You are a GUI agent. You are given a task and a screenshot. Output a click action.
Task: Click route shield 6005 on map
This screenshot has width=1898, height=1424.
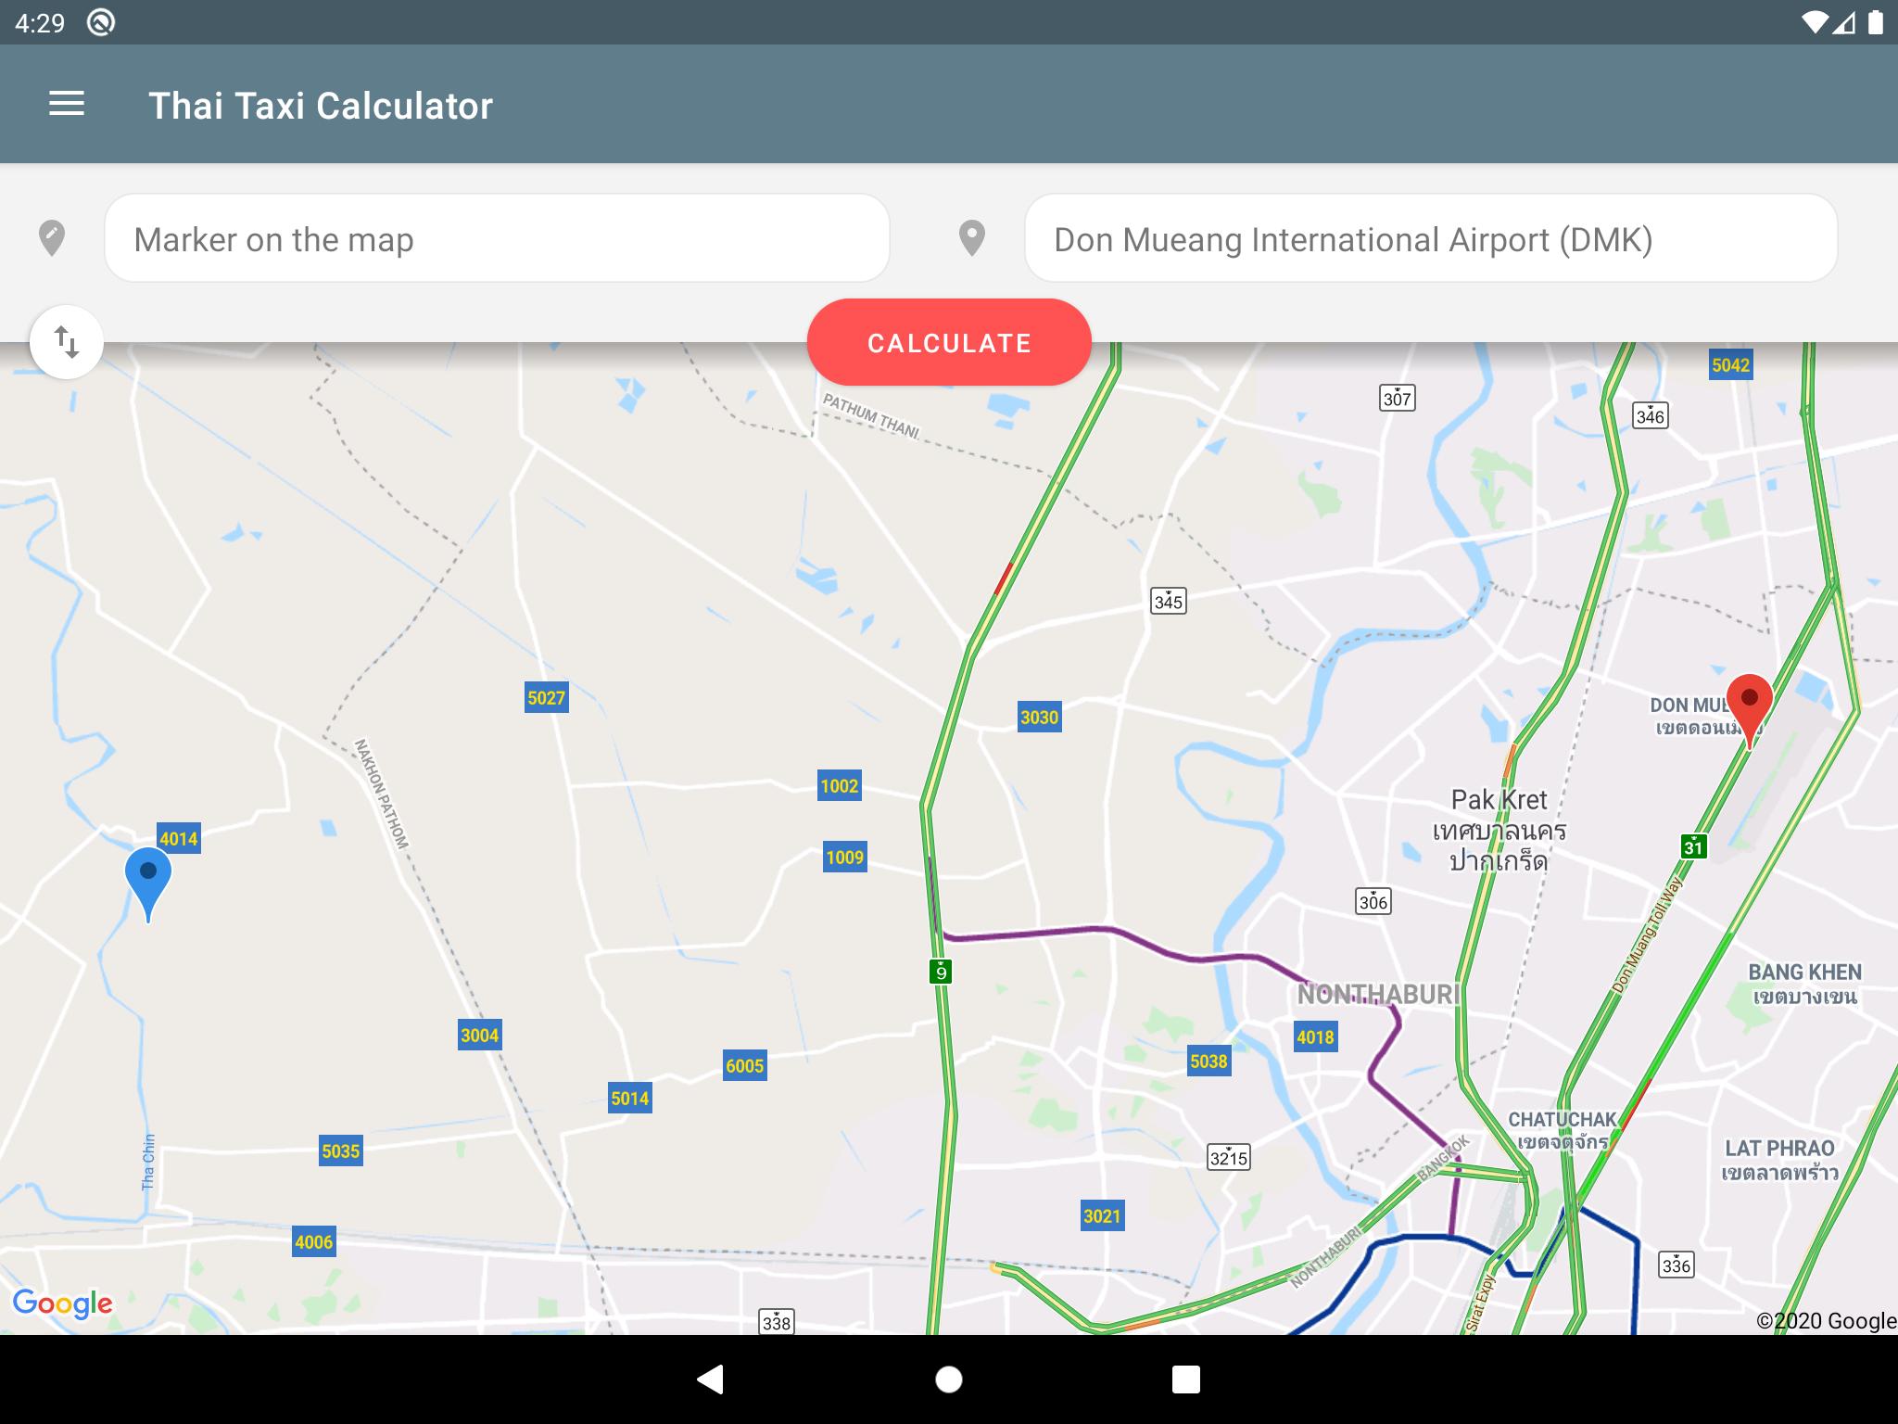[745, 1066]
